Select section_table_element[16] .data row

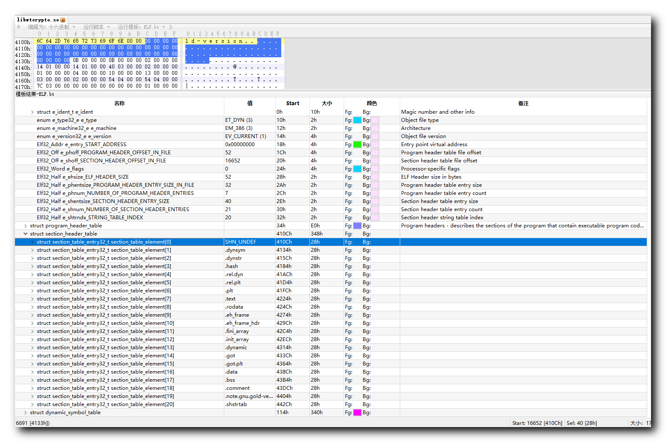331,372
